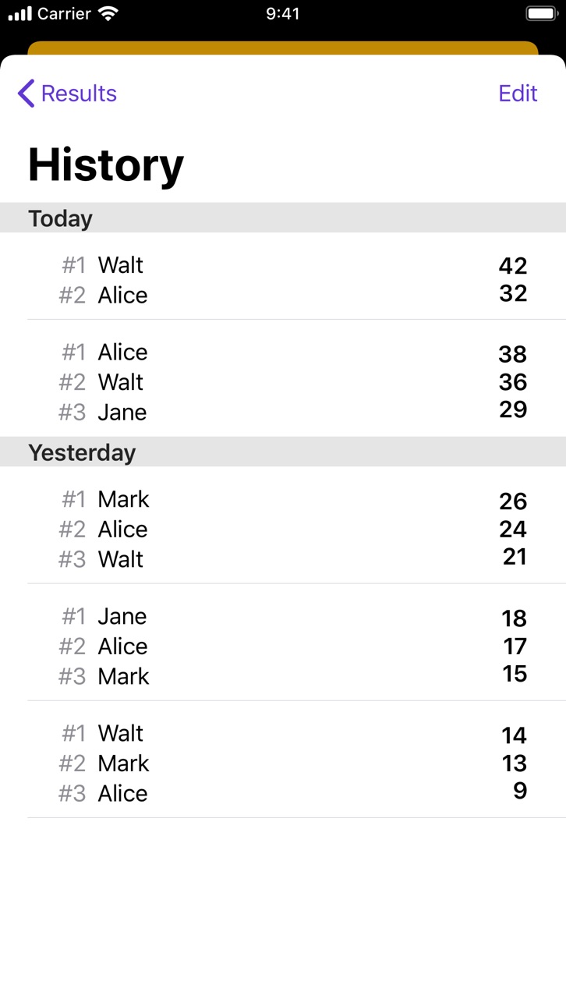Tap Jane's third place score of 29
Viewport: 566px width, 1006px height.
[513, 409]
